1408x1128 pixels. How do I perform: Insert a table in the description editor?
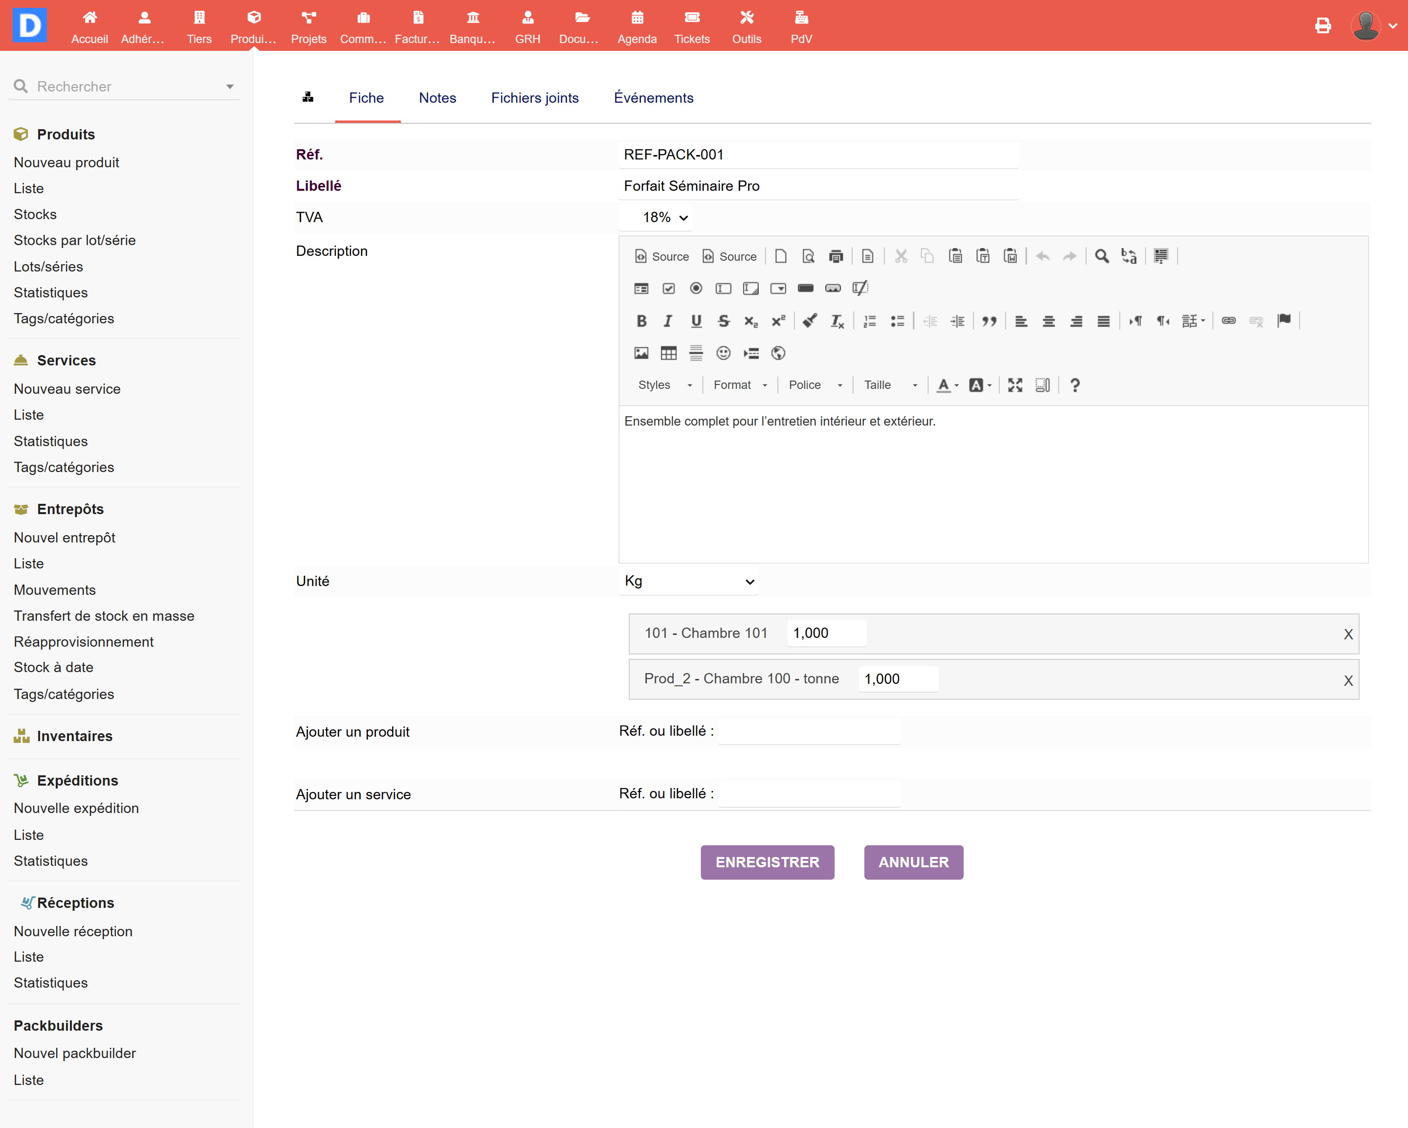(x=668, y=354)
